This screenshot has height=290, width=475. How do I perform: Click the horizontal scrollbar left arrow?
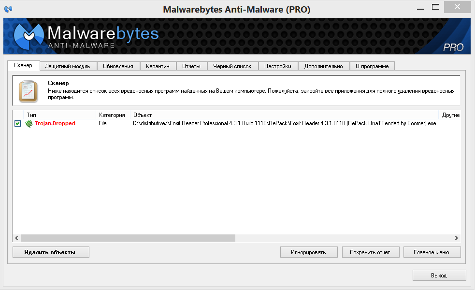pyautogui.click(x=16, y=238)
